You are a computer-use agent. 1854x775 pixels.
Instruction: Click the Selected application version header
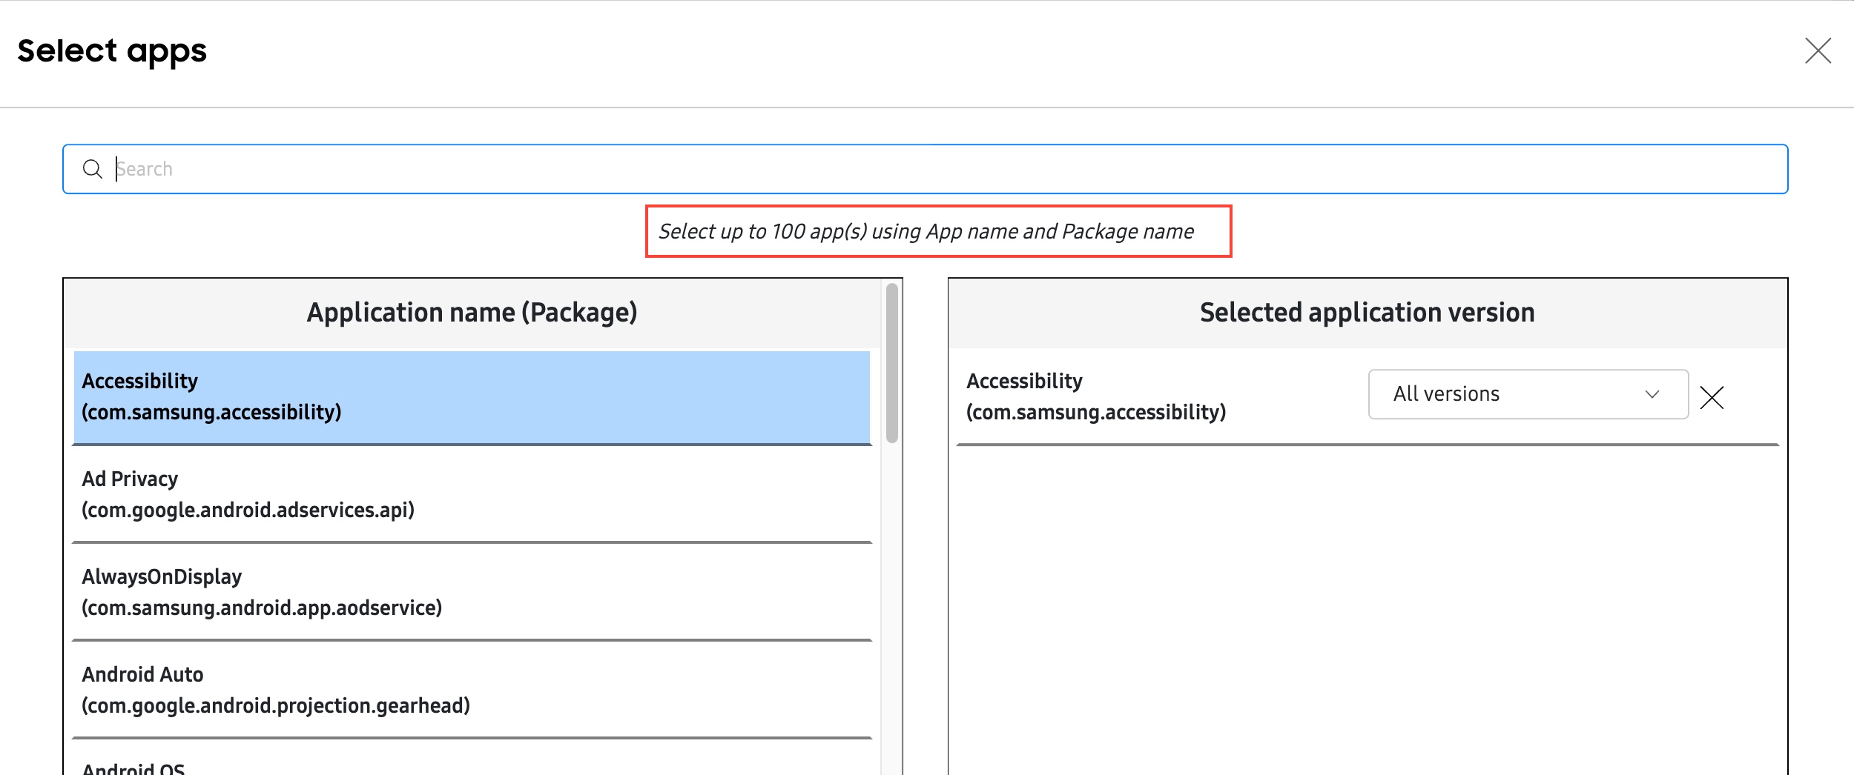1367,313
